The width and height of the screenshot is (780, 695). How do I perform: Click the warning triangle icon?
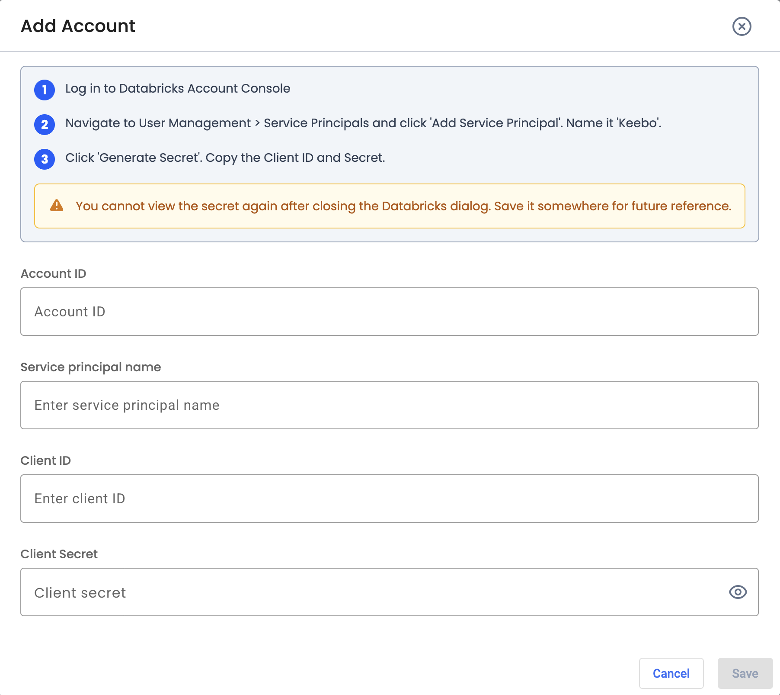pyautogui.click(x=57, y=206)
